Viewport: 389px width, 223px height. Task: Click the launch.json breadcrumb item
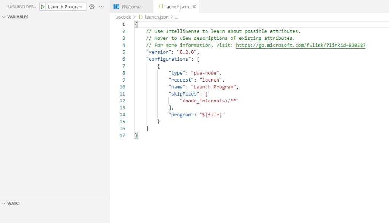(x=157, y=17)
